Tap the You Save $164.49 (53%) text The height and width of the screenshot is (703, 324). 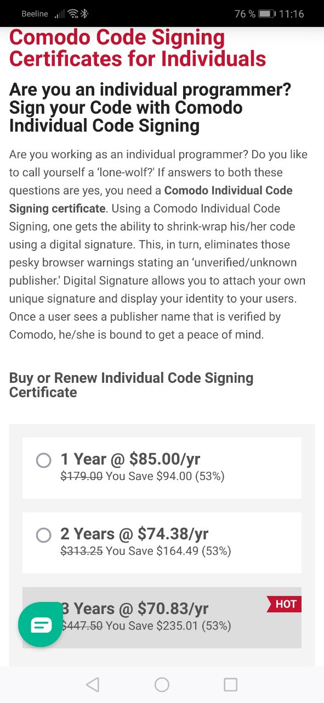click(x=168, y=551)
